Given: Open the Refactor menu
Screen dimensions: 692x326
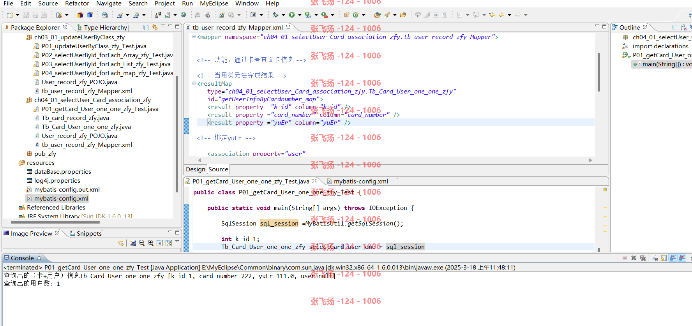Looking at the screenshot, I should pos(77,4).
